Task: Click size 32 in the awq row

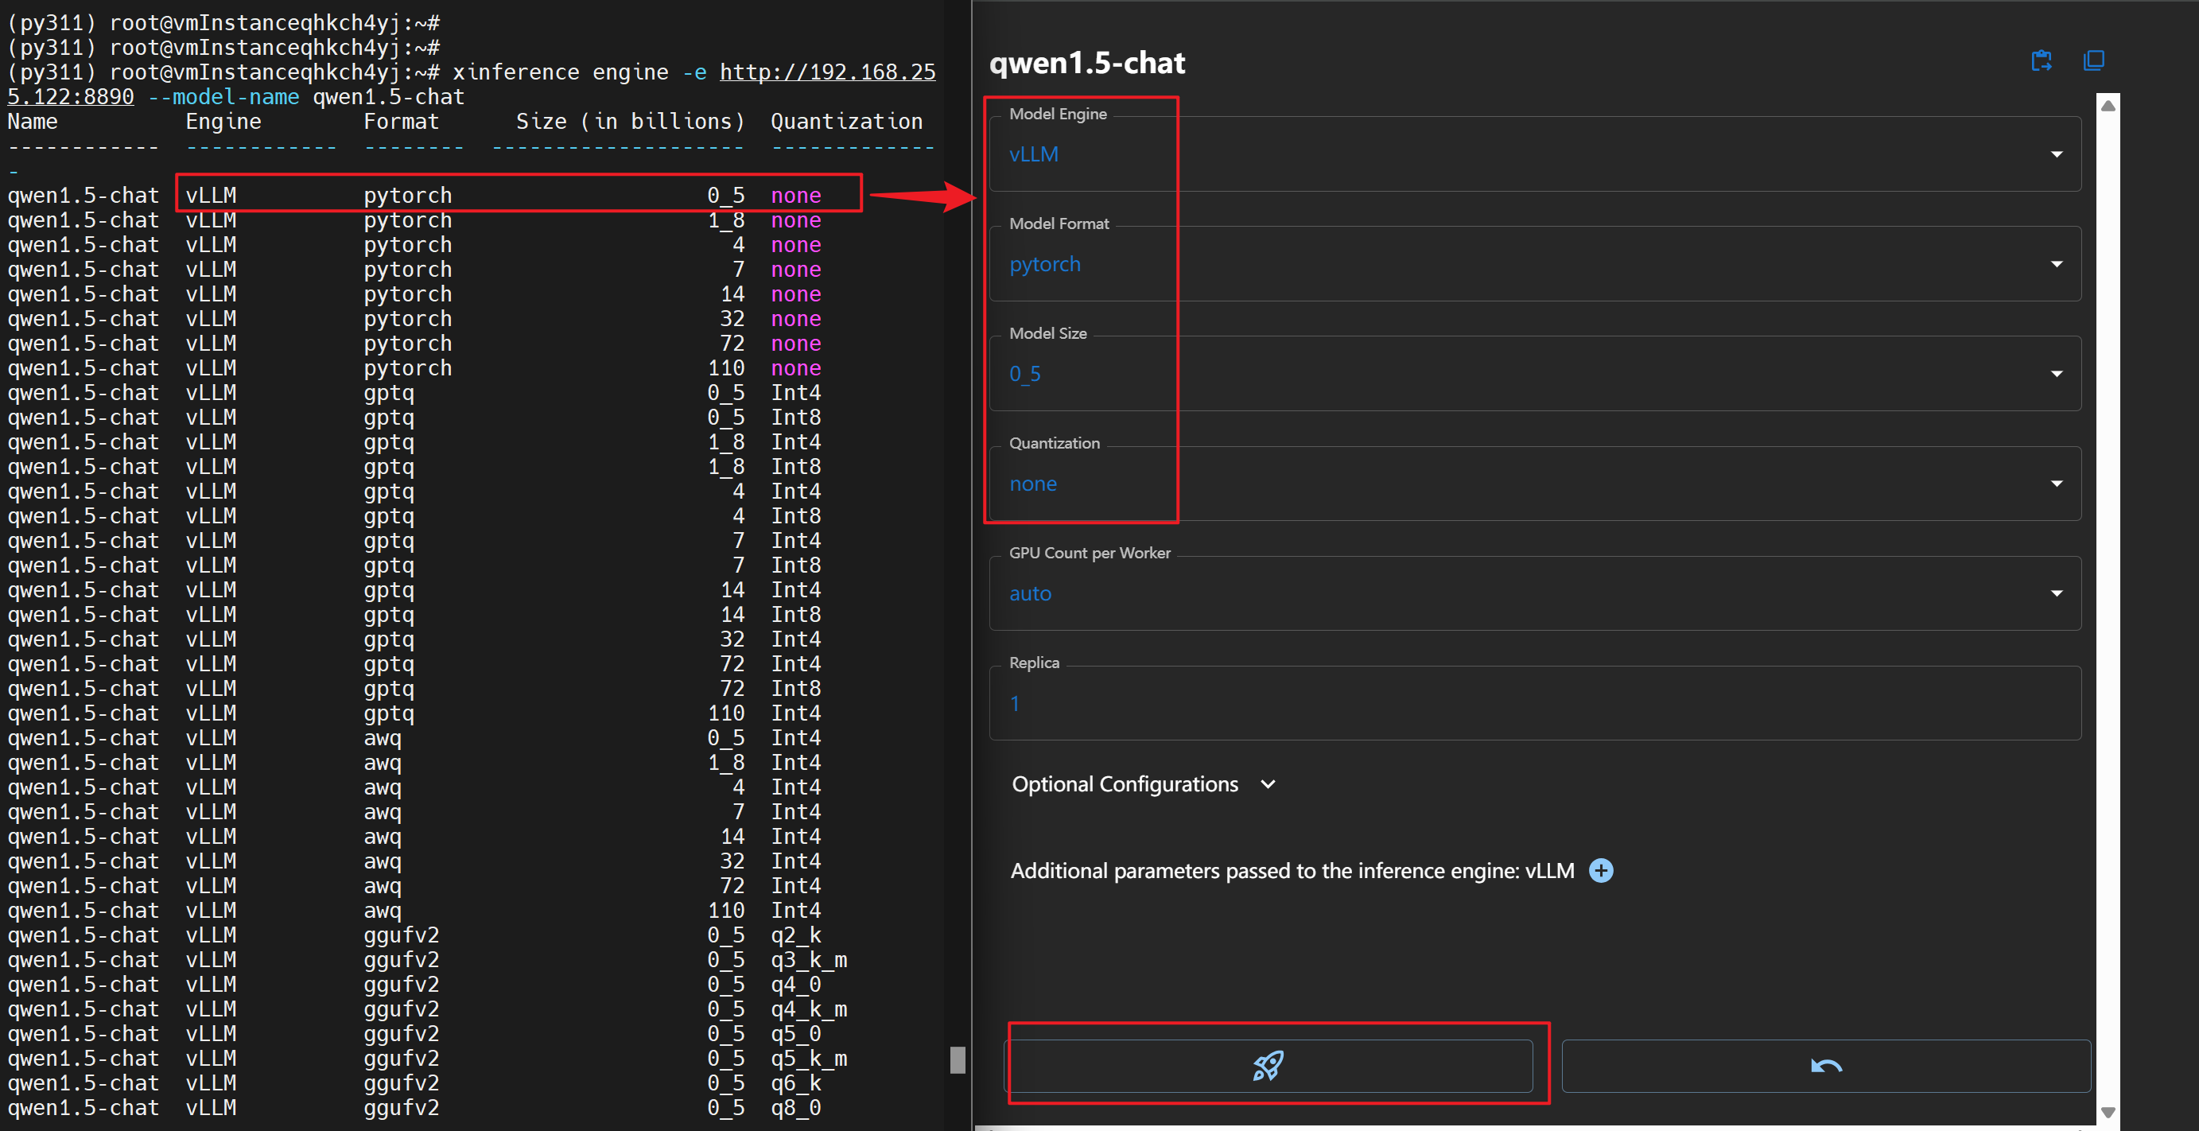Action: [732, 861]
